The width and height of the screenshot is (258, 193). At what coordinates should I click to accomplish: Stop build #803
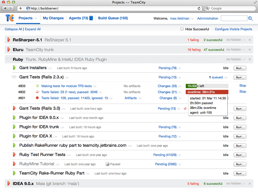[x=243, y=86]
